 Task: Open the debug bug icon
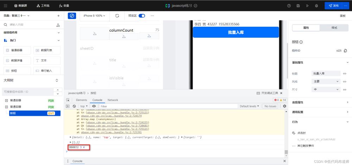click(316, 6)
